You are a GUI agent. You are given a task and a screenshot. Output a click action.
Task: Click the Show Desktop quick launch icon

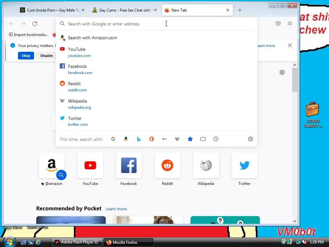pyautogui.click(x=23, y=242)
